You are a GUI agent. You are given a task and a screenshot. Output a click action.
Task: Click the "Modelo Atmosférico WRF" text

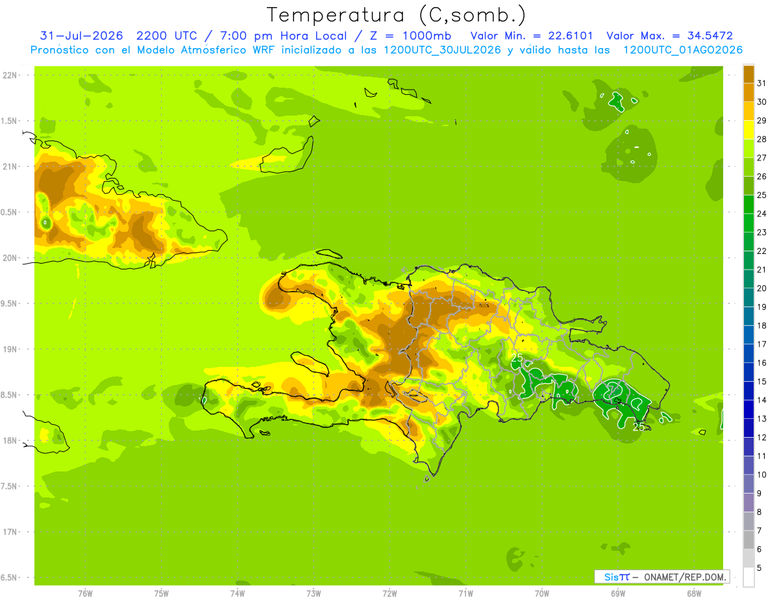pos(199,50)
